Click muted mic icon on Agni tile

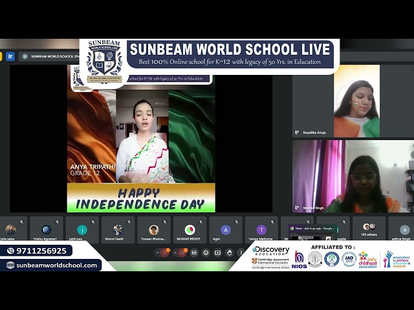pyautogui.click(x=237, y=222)
